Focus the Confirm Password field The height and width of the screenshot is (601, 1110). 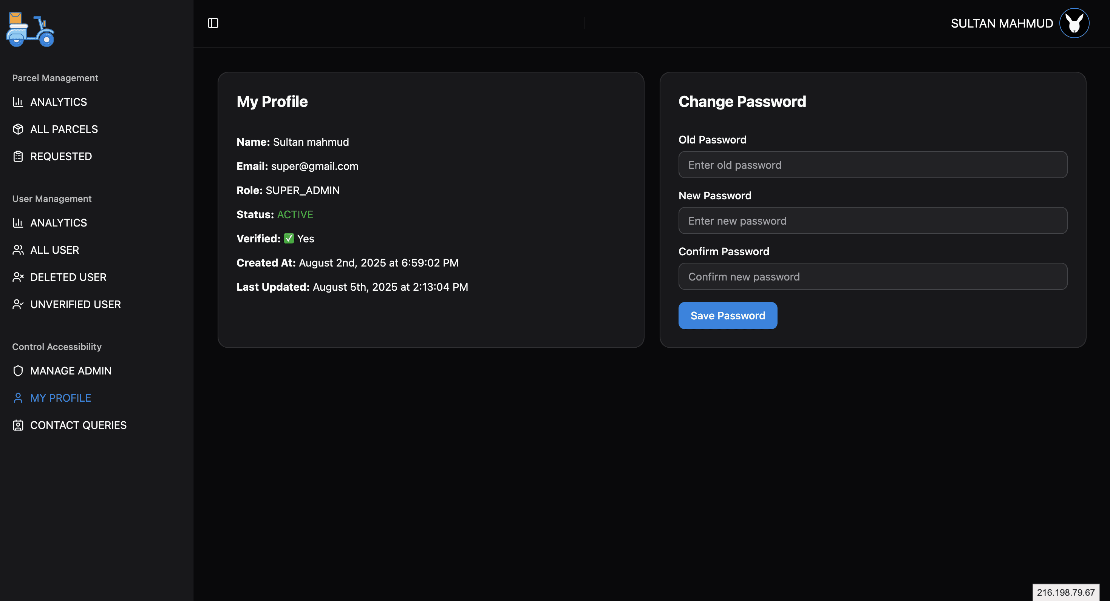coord(873,277)
